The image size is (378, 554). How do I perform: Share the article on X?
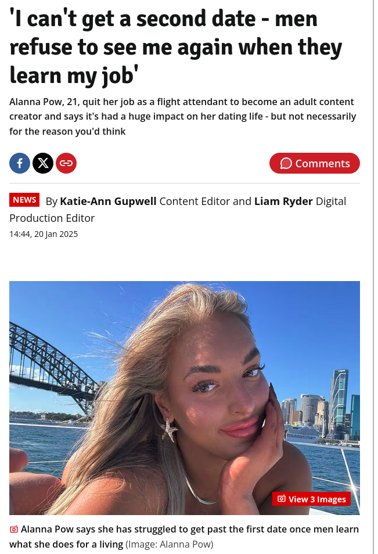coord(43,163)
